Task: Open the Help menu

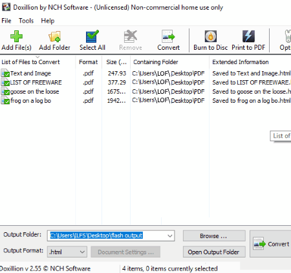Action: 48,21
